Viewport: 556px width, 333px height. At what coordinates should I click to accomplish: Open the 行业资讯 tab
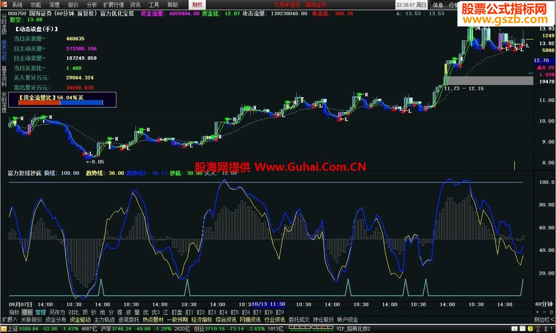275,320
